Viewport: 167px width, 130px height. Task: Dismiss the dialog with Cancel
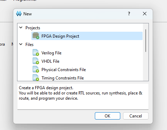click(x=136, y=116)
